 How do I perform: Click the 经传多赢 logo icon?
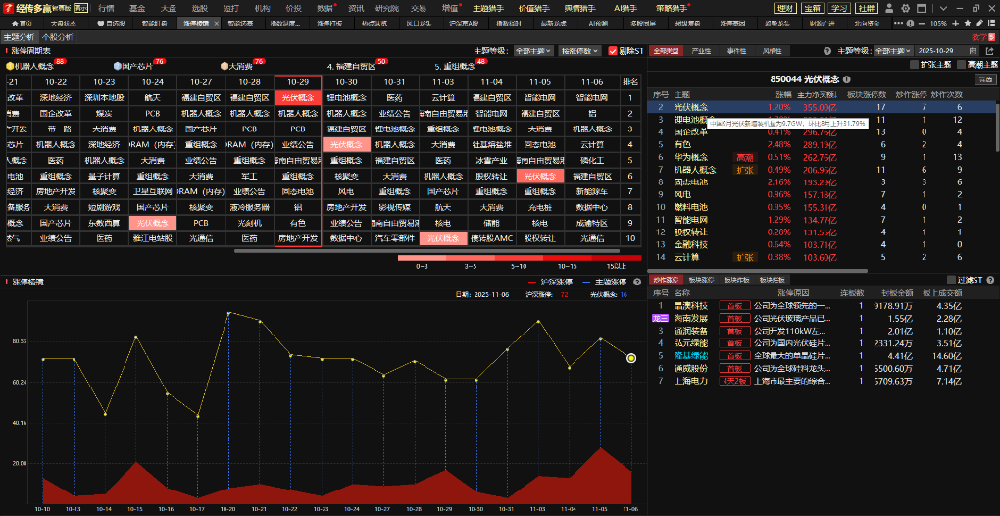[8, 7]
